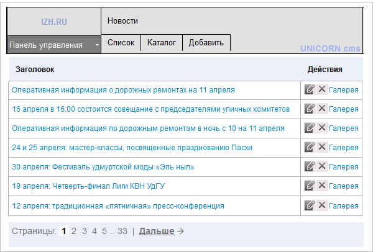This screenshot has height=252, width=373.
Task: Open the IZH.RU logo link
Action: click(54, 22)
